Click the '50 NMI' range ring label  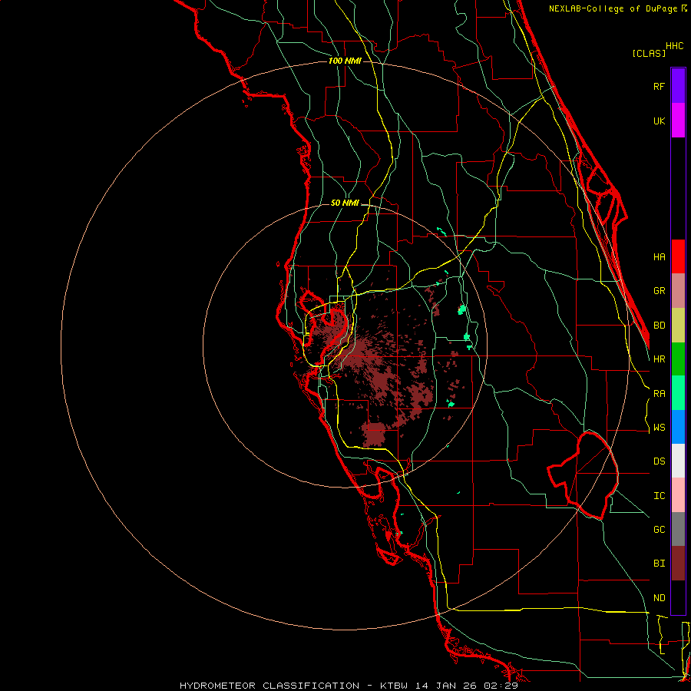[x=345, y=203]
